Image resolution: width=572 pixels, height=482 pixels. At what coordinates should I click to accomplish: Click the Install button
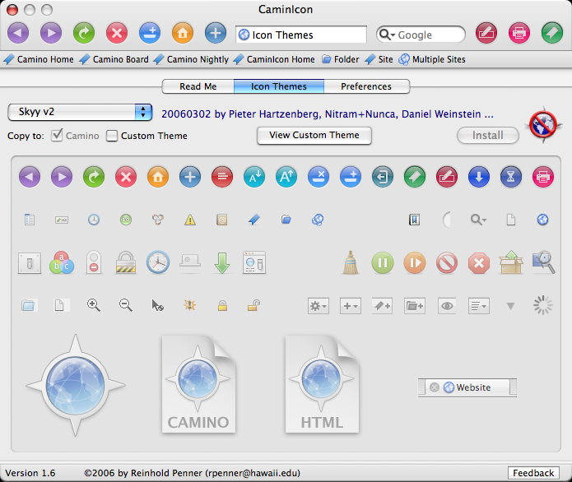(488, 135)
